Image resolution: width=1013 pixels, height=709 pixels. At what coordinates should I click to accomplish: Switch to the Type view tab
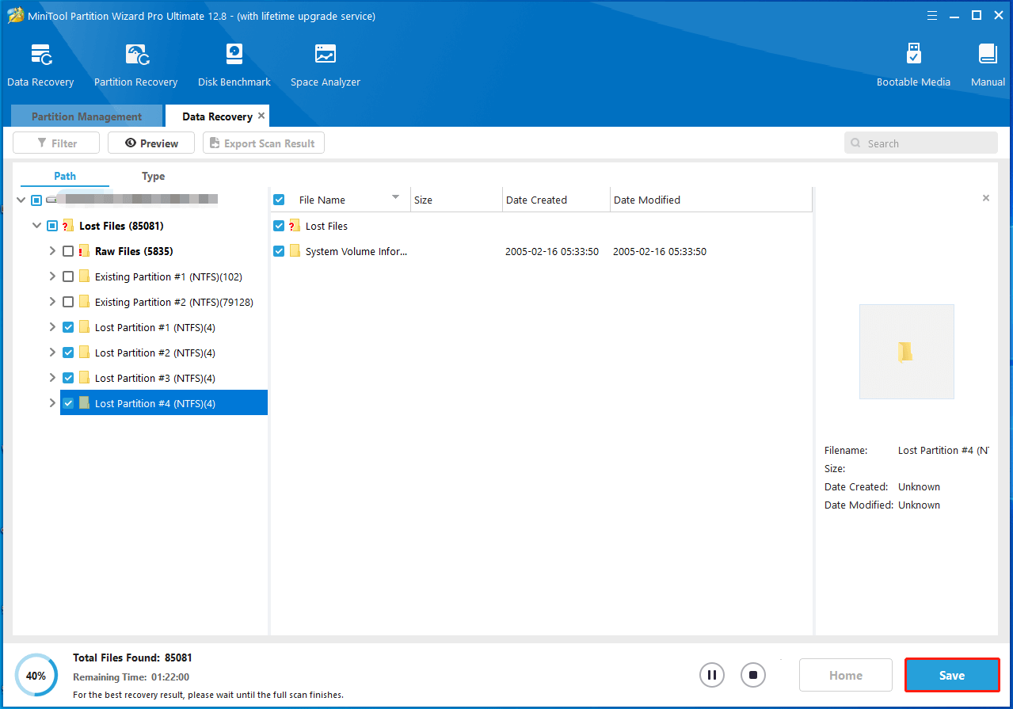click(154, 176)
